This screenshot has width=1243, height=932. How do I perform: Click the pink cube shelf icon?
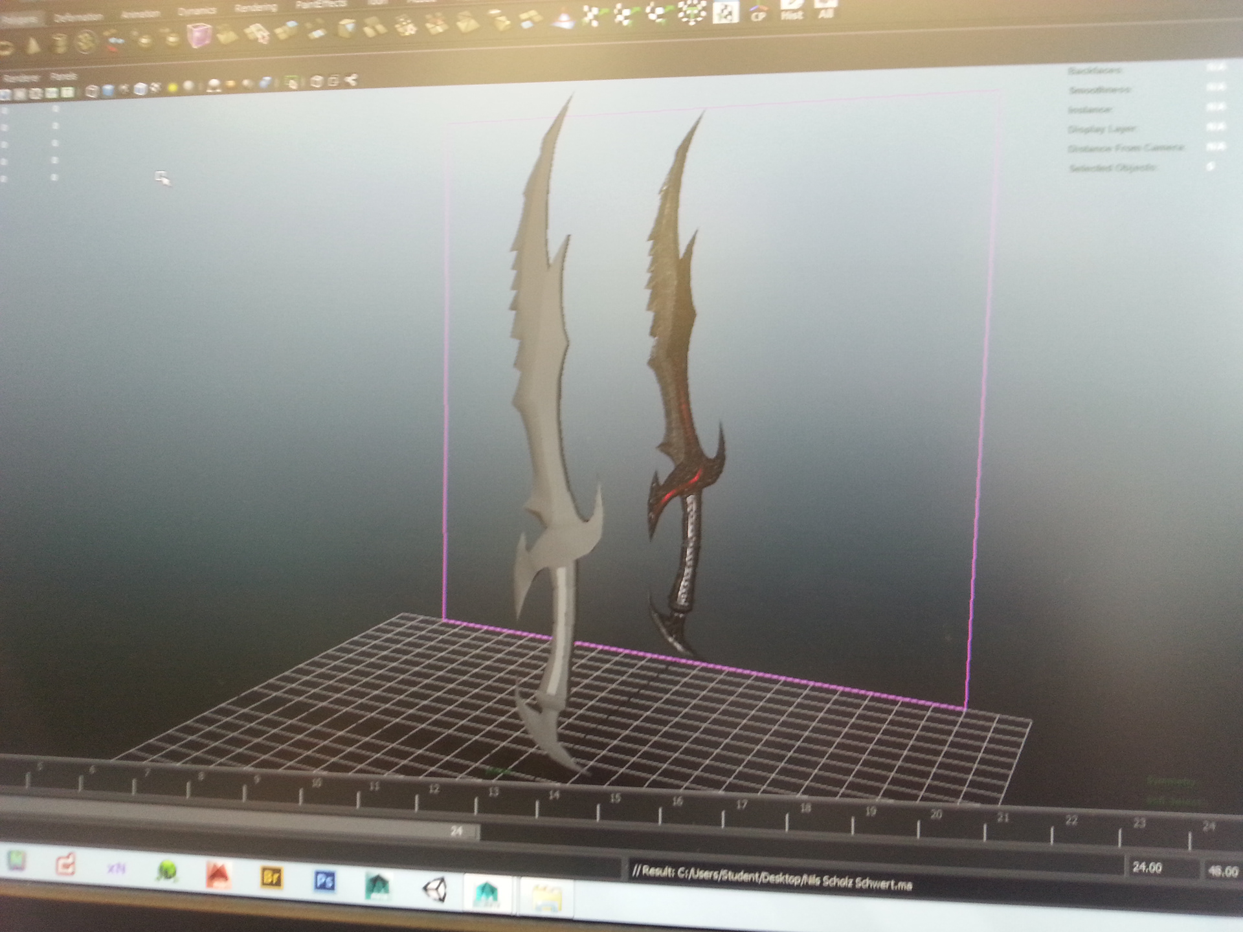(199, 34)
